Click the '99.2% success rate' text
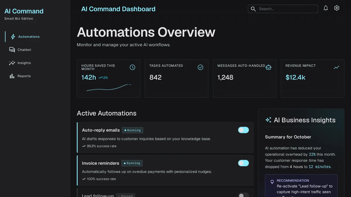 (101, 146)
